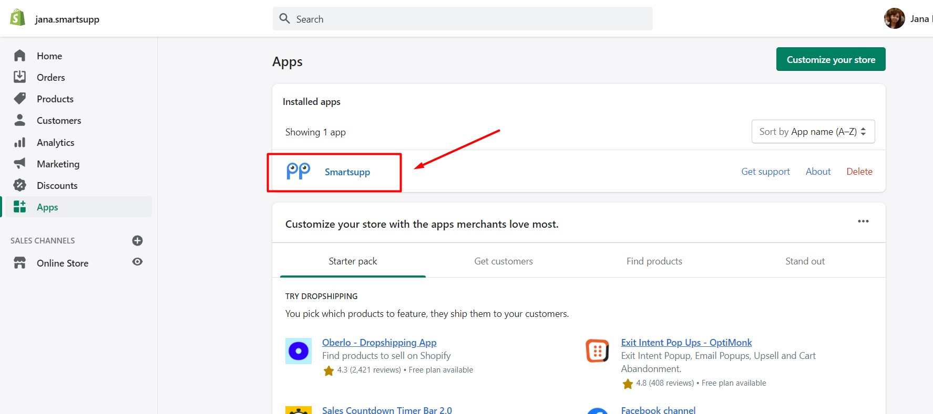
Task: Click Installed apps heading
Action: 312,101
